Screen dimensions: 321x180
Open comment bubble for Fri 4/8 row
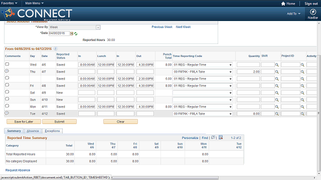pyautogui.click(x=7, y=85)
